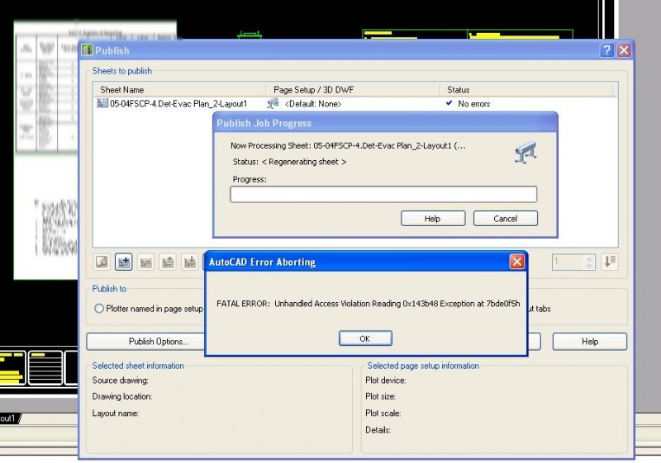Click the Layout name: label
The width and height of the screenshot is (661, 463).
(x=116, y=413)
